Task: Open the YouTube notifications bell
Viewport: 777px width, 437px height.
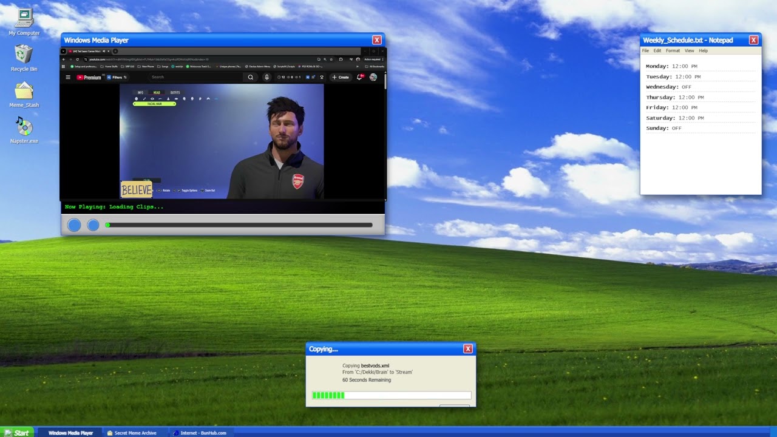Action: point(360,77)
